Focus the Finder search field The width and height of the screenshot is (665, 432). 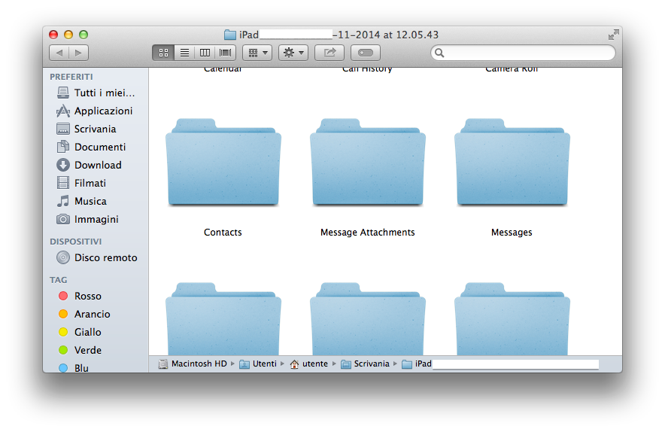pyautogui.click(x=523, y=53)
